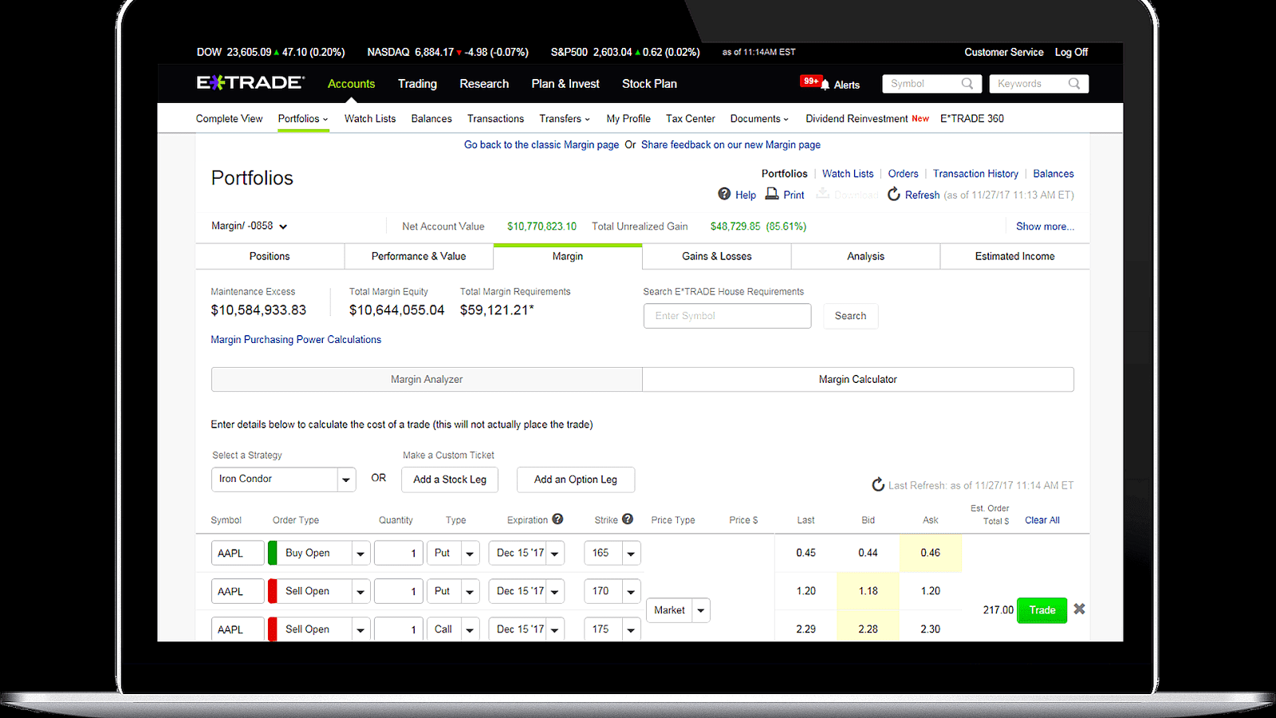Switch to the Gains & Losses tab
This screenshot has width=1276, height=718.
pos(717,256)
